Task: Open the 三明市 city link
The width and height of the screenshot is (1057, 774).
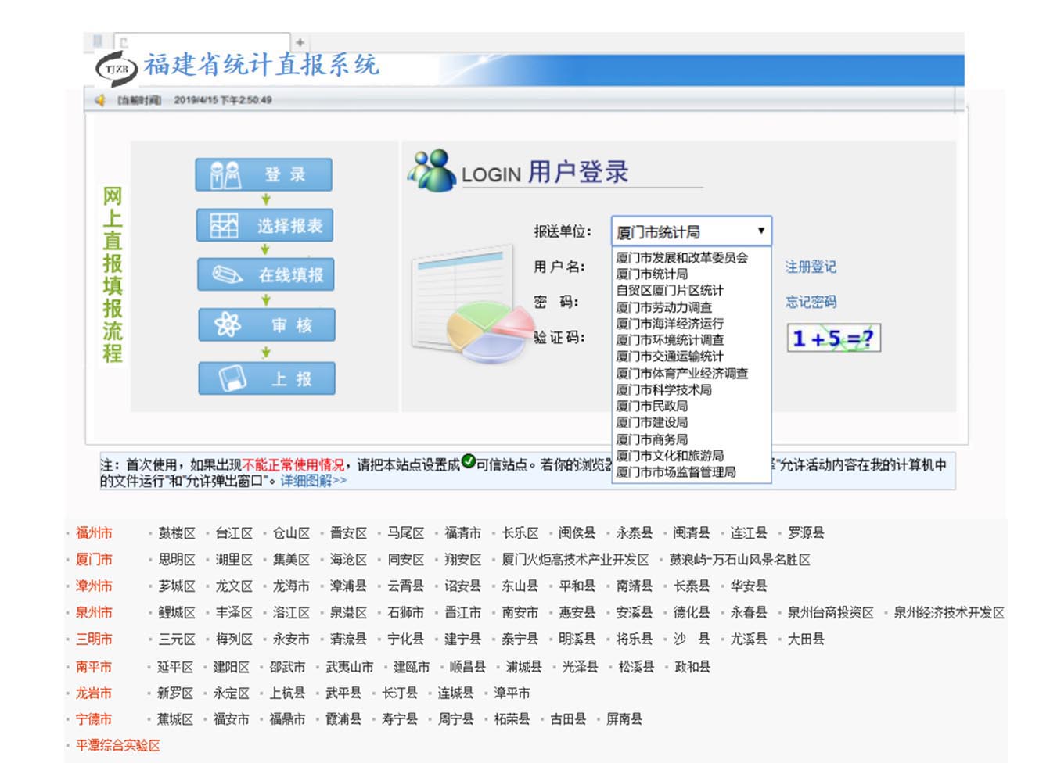Action: [x=94, y=640]
